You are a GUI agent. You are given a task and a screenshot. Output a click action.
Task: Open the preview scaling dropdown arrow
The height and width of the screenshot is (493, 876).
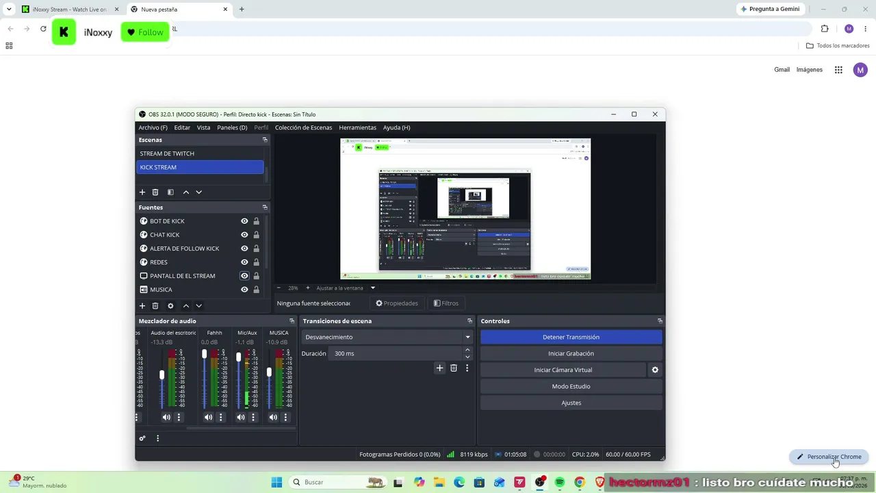tap(372, 288)
